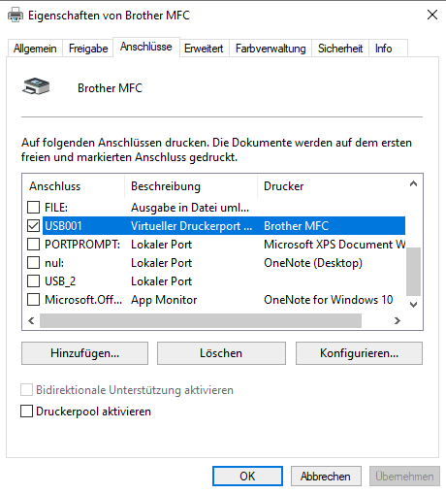
Task: Delete the selected port with Löschen
Action: pyautogui.click(x=221, y=353)
